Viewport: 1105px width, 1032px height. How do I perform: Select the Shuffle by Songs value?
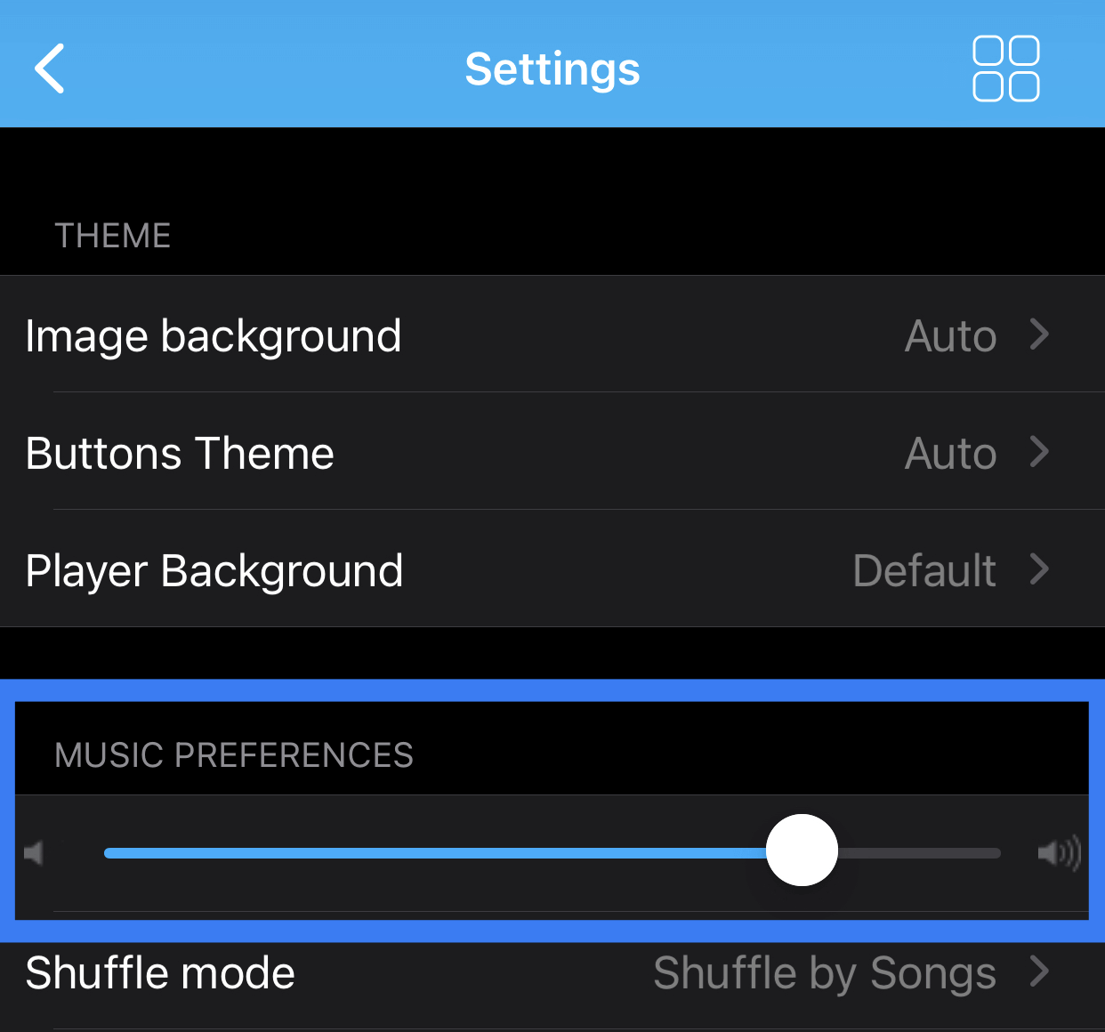coord(825,973)
